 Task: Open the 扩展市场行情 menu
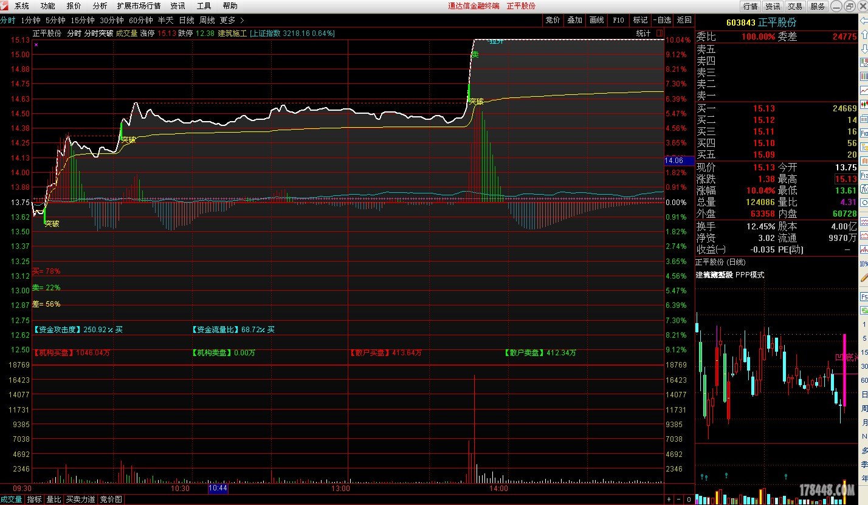139,5
